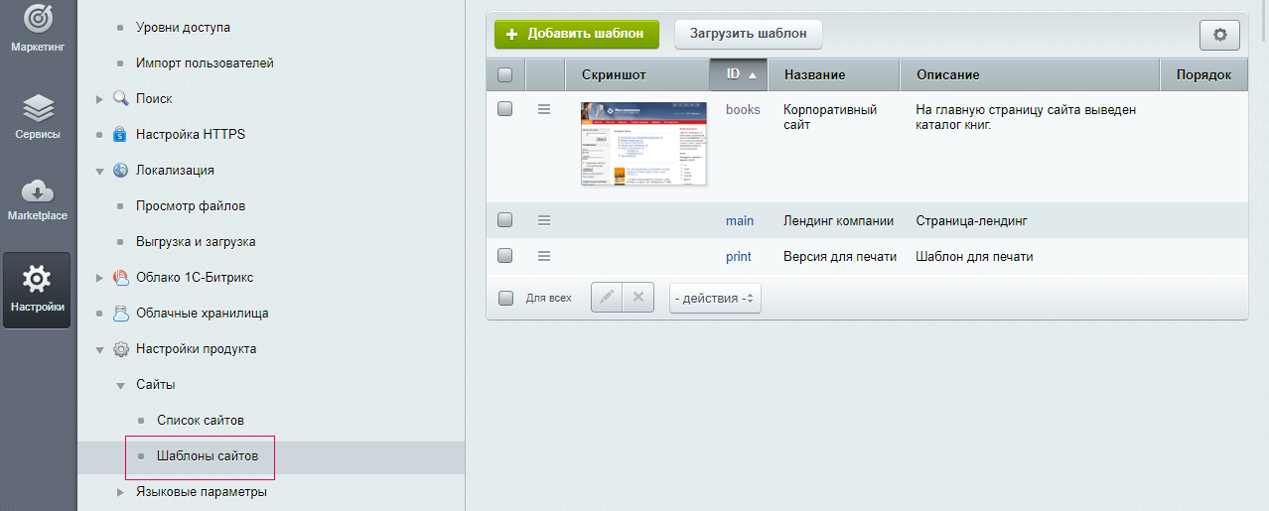Click the books template screenshot thumbnail
Viewport: 1269px width, 511px height.
coord(643,143)
